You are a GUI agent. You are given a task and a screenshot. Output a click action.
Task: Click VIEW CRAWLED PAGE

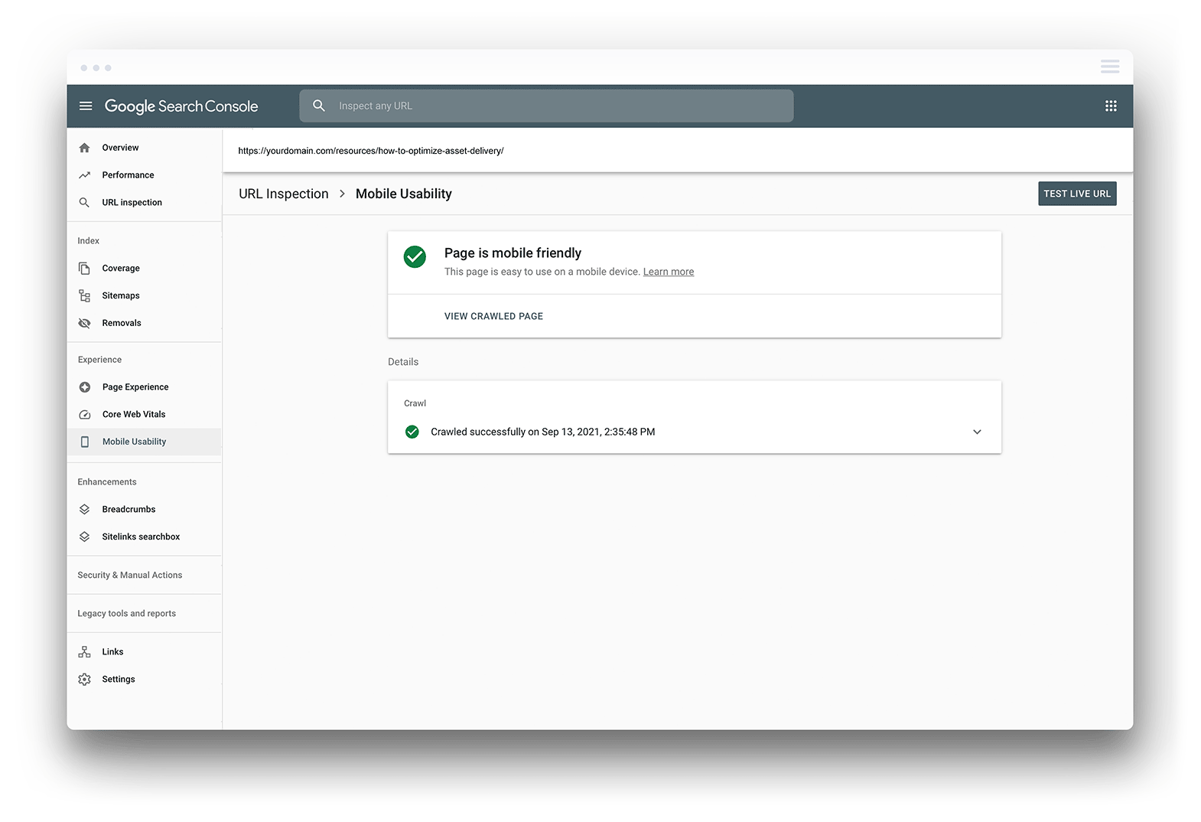click(x=493, y=316)
